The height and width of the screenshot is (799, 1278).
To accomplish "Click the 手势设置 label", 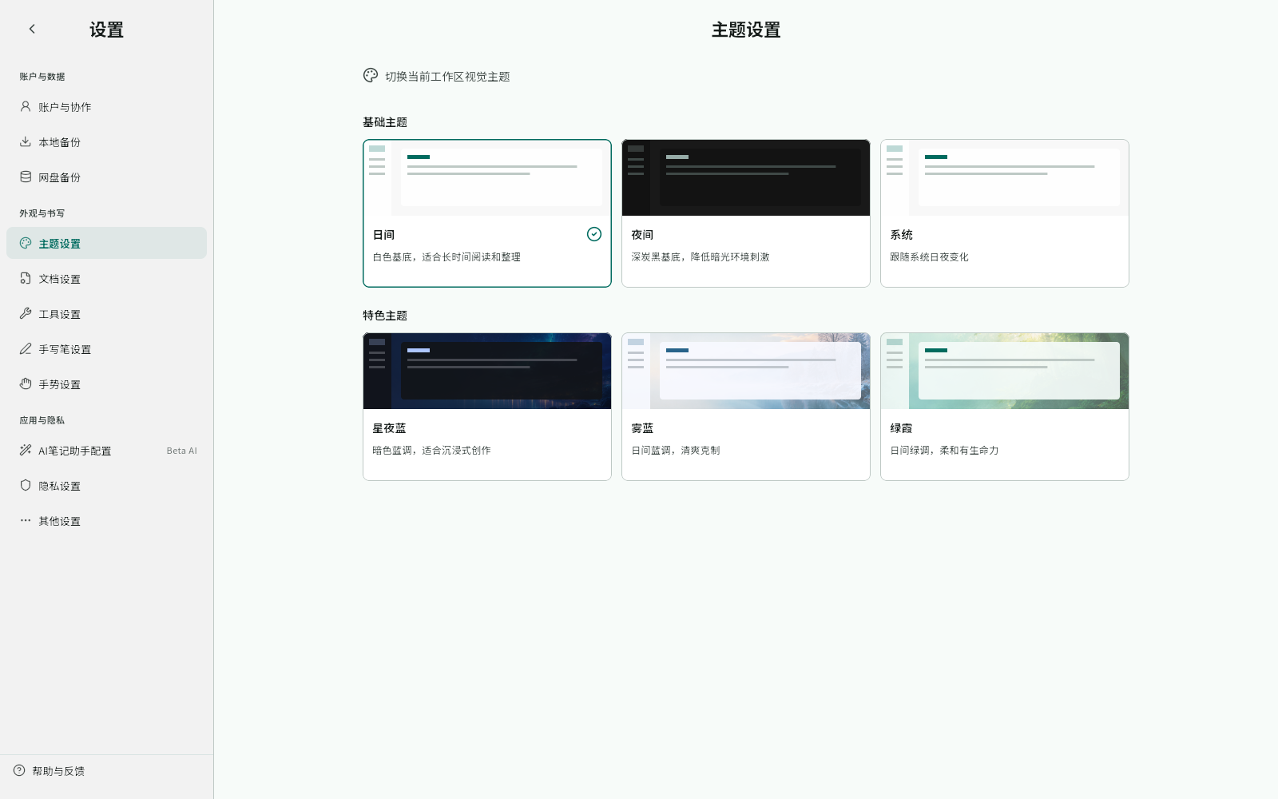I will (60, 384).
